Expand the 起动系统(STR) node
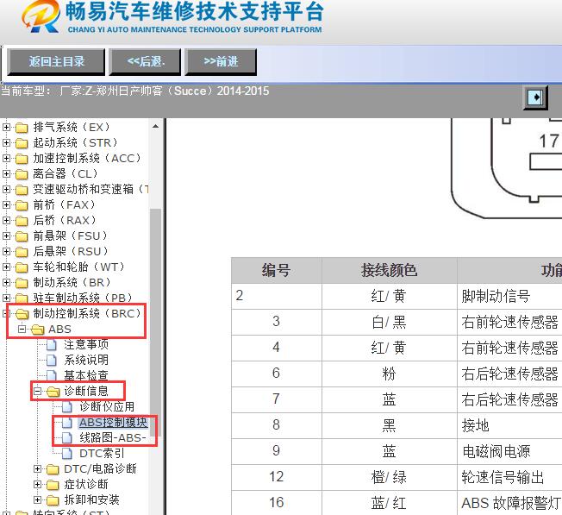 pyautogui.click(x=6, y=142)
